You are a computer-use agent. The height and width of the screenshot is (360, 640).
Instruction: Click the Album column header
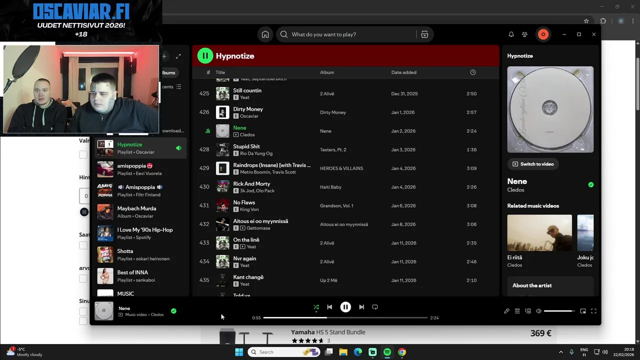pos(327,72)
